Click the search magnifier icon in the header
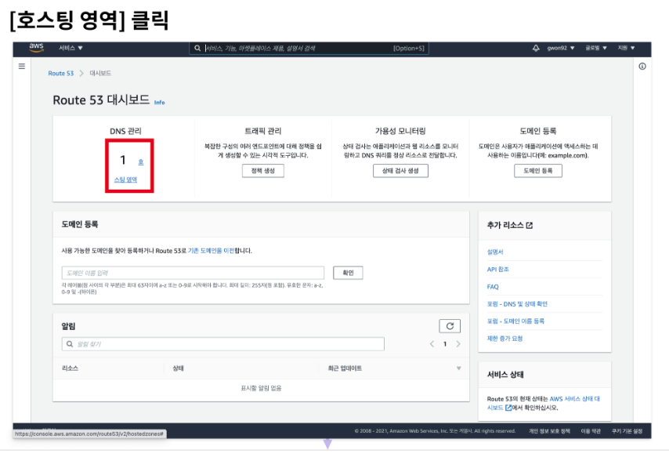The image size is (669, 457). click(x=197, y=49)
